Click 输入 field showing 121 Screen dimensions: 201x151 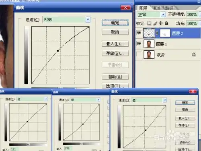click(x=14, y=149)
